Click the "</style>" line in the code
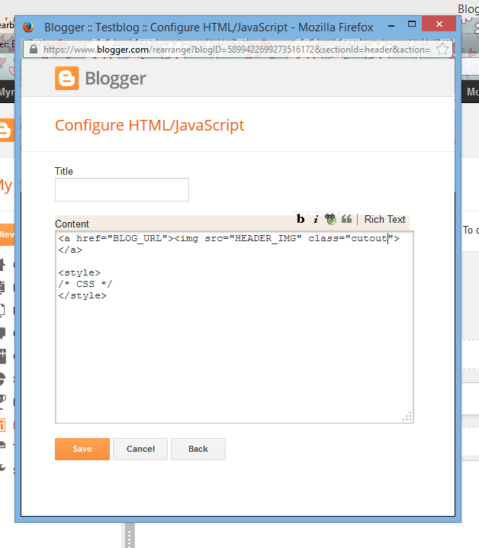The height and width of the screenshot is (548, 479). point(82,295)
